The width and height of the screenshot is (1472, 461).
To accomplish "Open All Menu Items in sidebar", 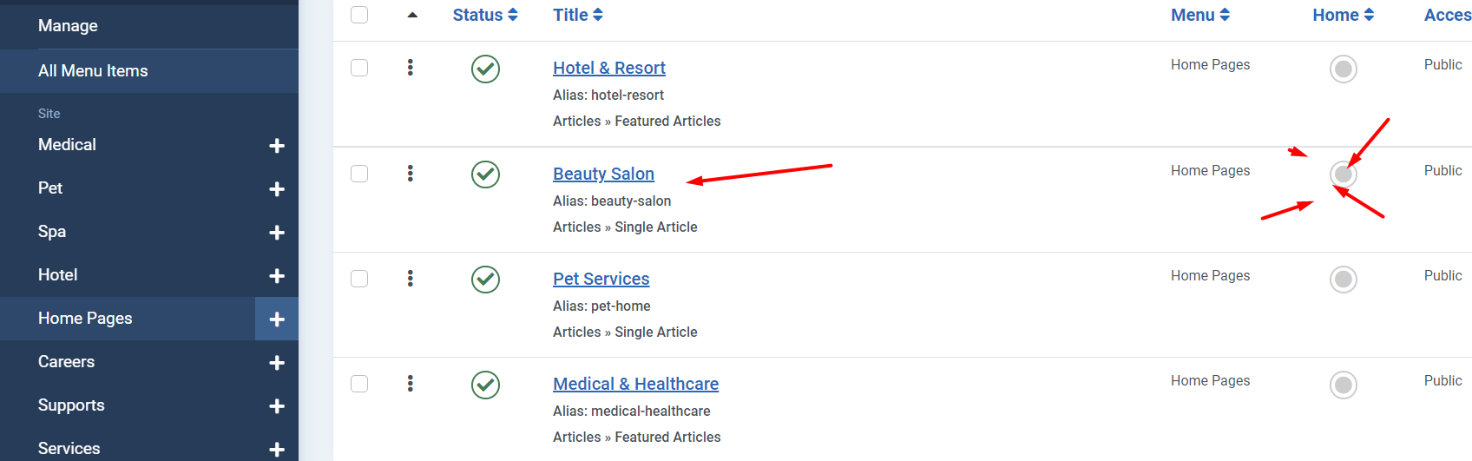I will pos(93,71).
